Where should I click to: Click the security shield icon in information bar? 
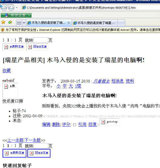(3, 30)
